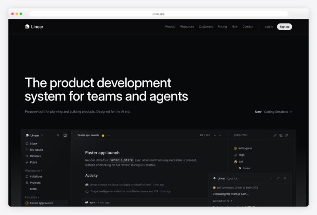Open the search icon in the app sidebar
317x215 pixels.
click(58, 135)
